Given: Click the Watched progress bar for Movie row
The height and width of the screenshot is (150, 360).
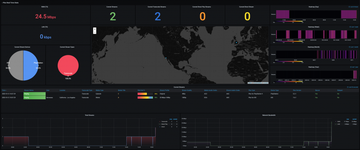Looking at the screenshot, I should coord(145,98).
